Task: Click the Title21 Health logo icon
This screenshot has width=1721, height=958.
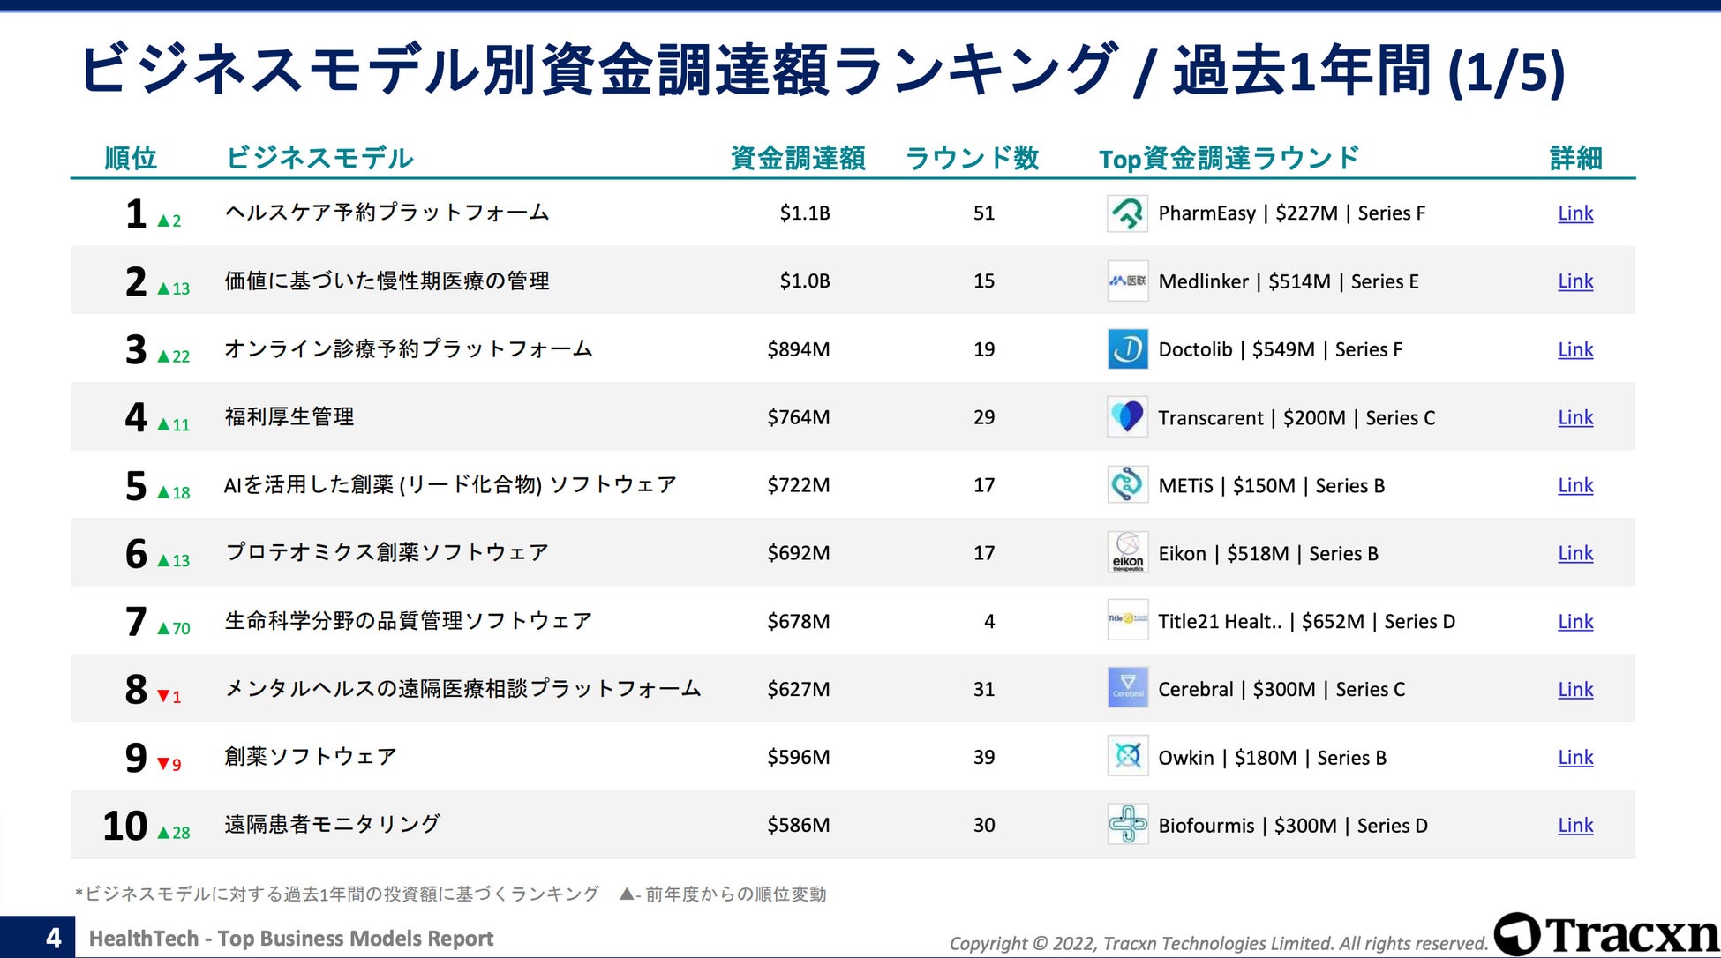Action: 1127,620
